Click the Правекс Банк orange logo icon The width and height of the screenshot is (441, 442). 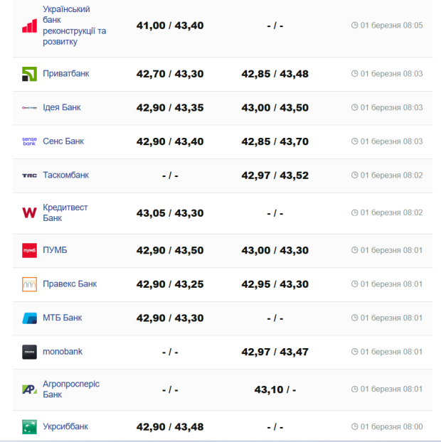(29, 284)
